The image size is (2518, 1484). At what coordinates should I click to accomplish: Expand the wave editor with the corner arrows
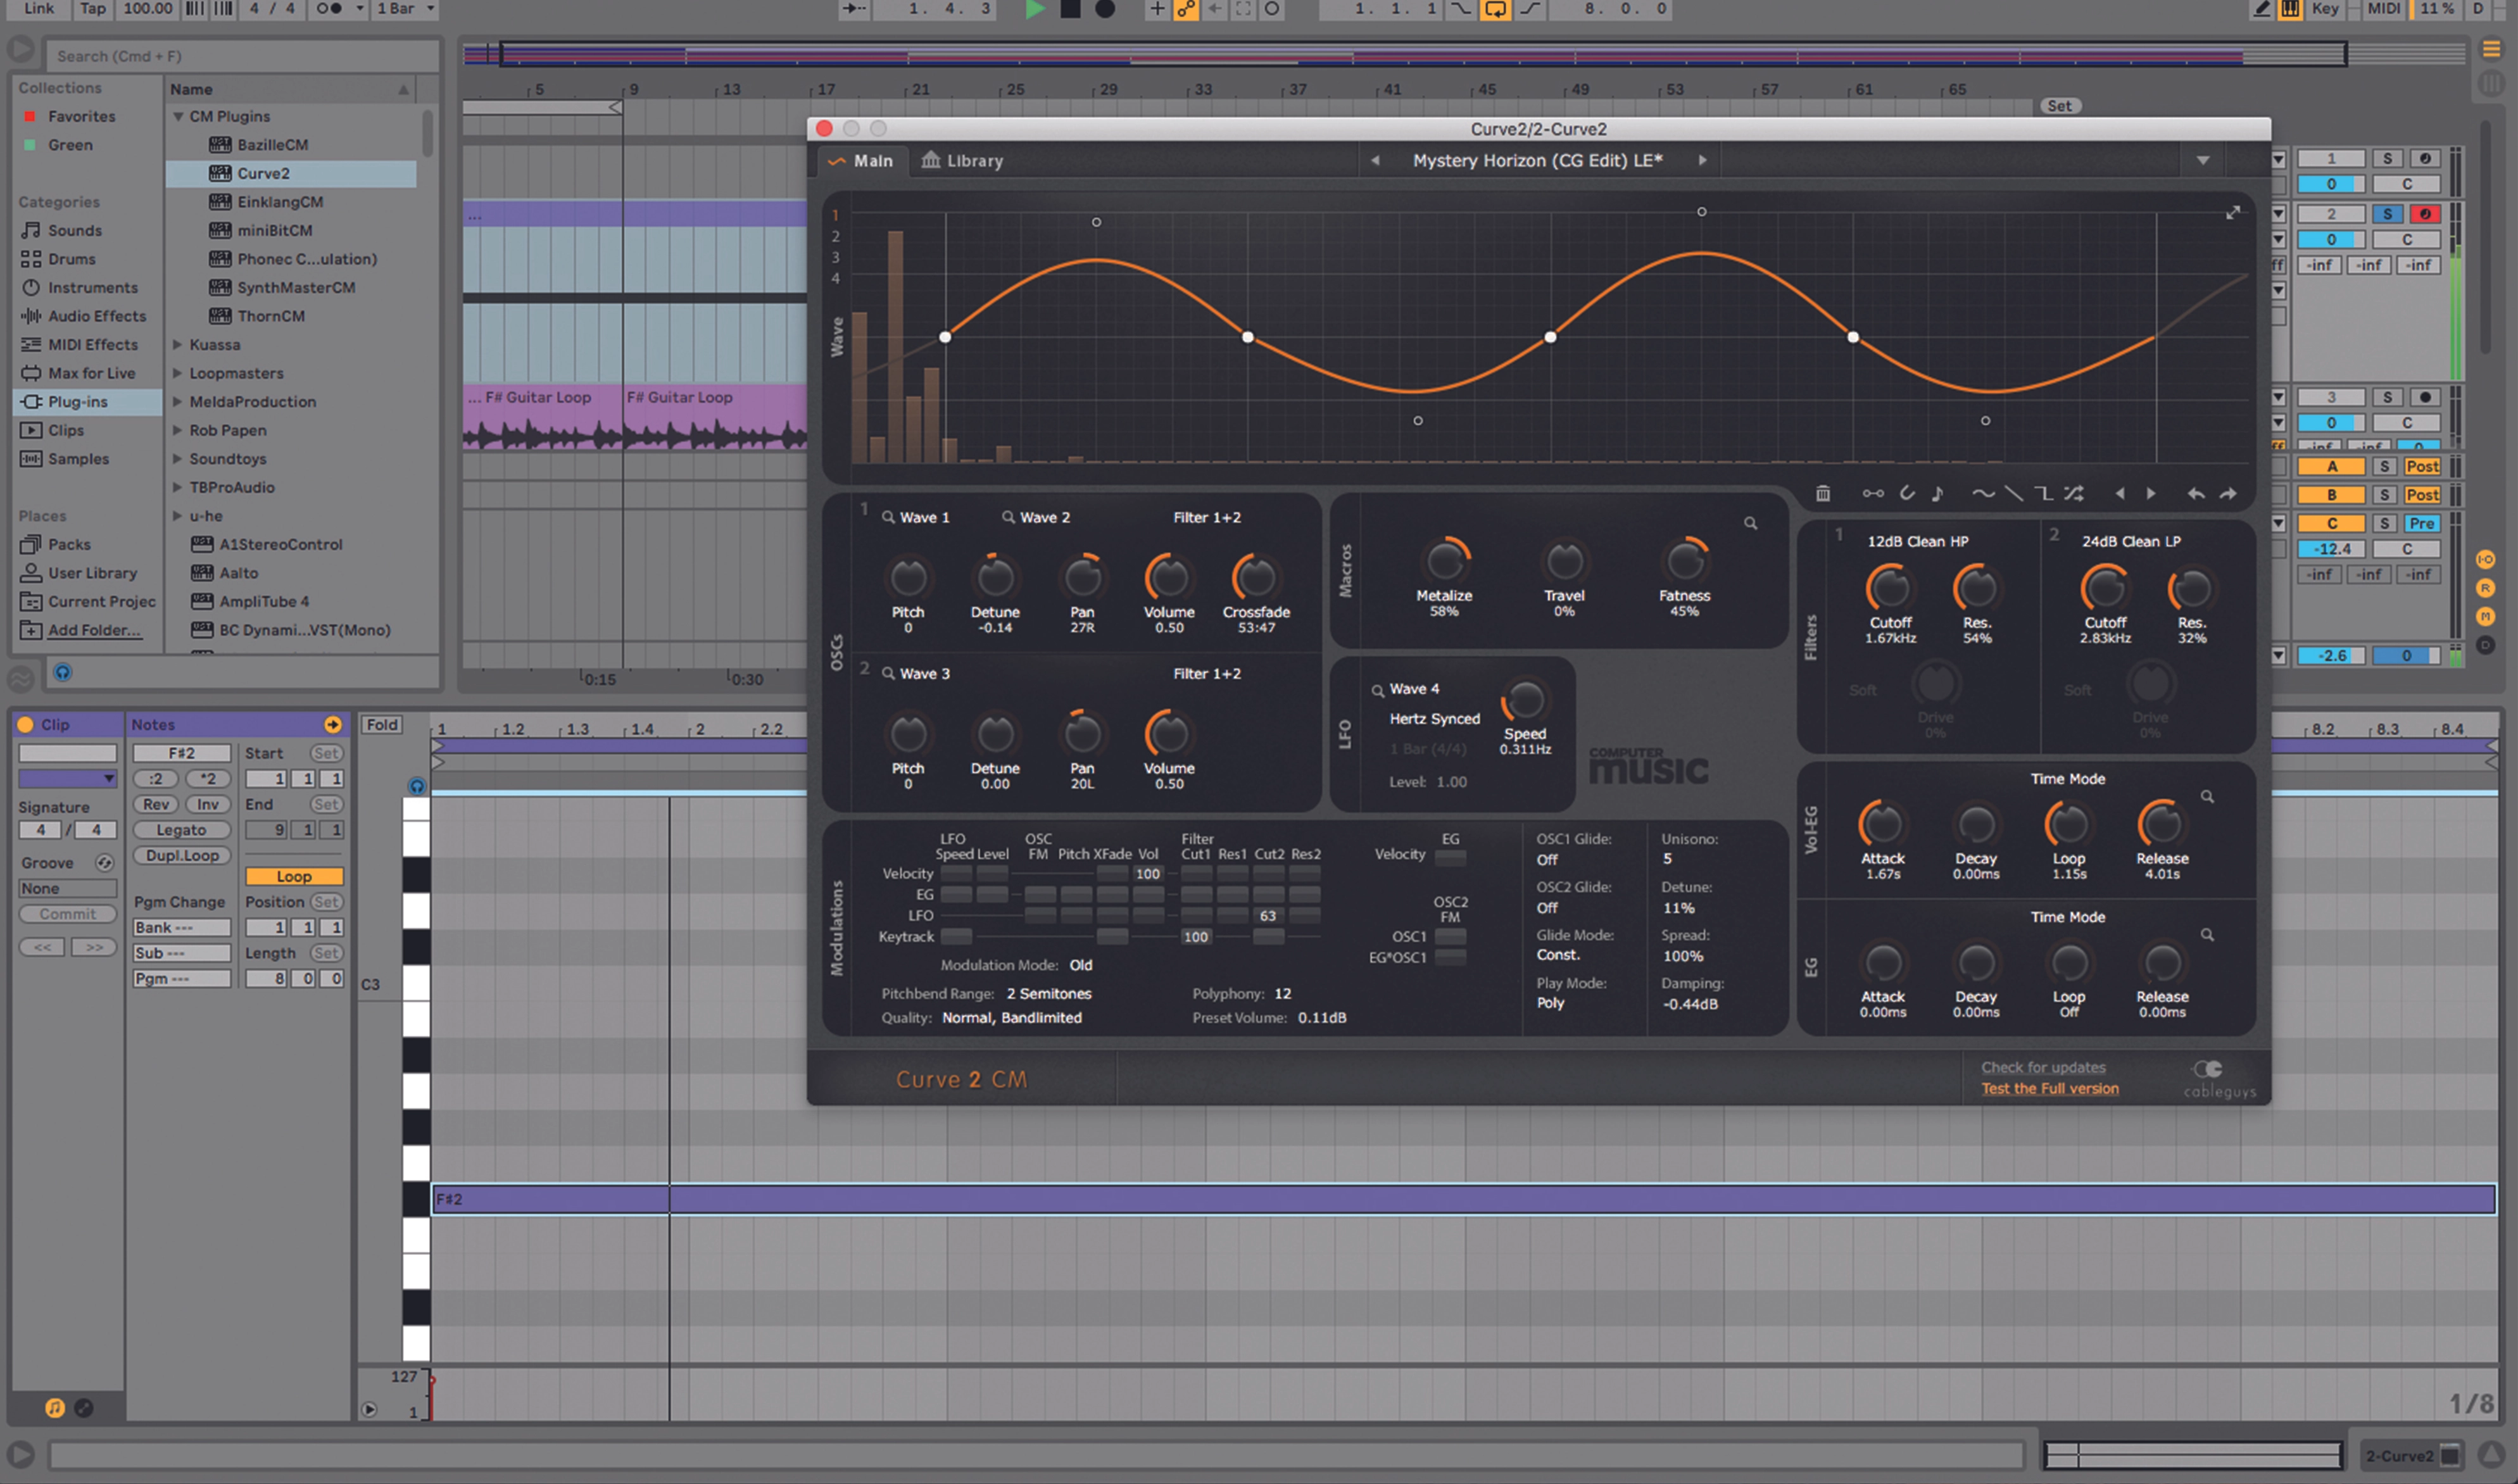click(2233, 212)
